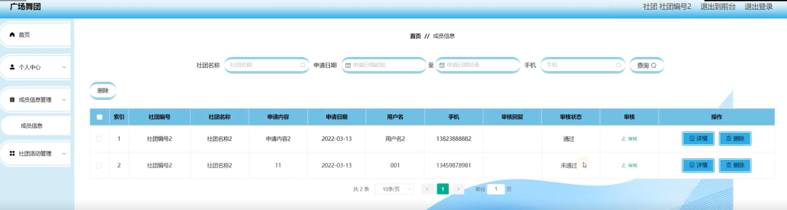Click the 首页 breadcrumb link
Image resolution: width=787 pixels, height=210 pixels.
415,36
